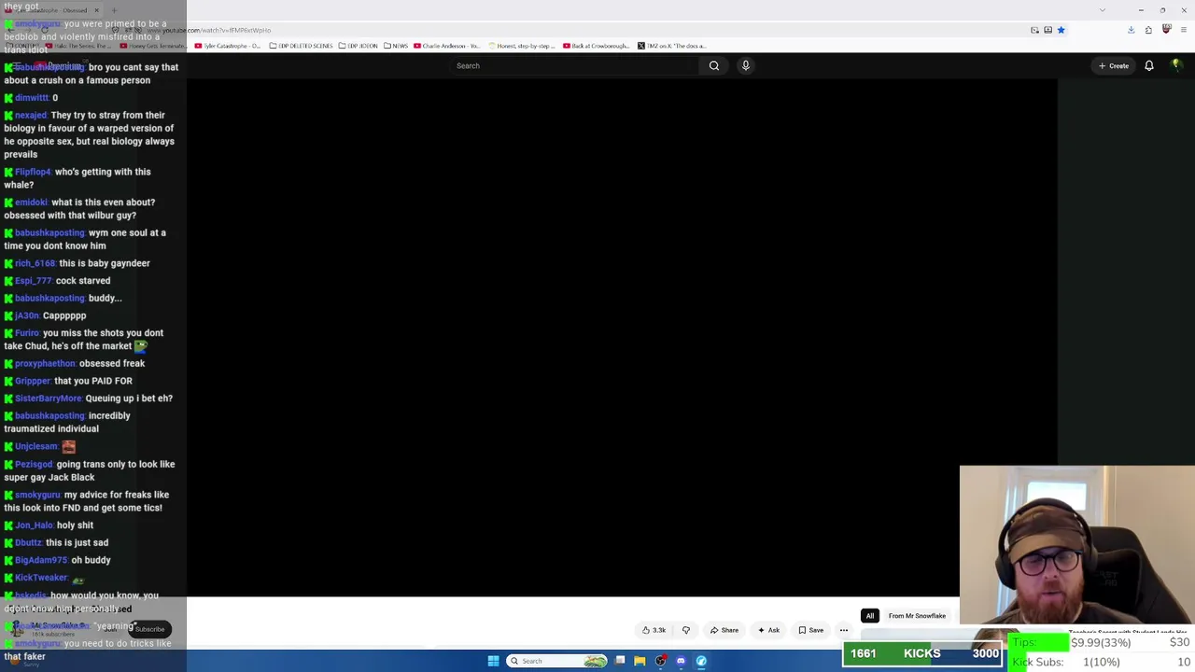Click chat username dimwittt
Image resolution: width=1195 pixels, height=672 pixels.
32,98
